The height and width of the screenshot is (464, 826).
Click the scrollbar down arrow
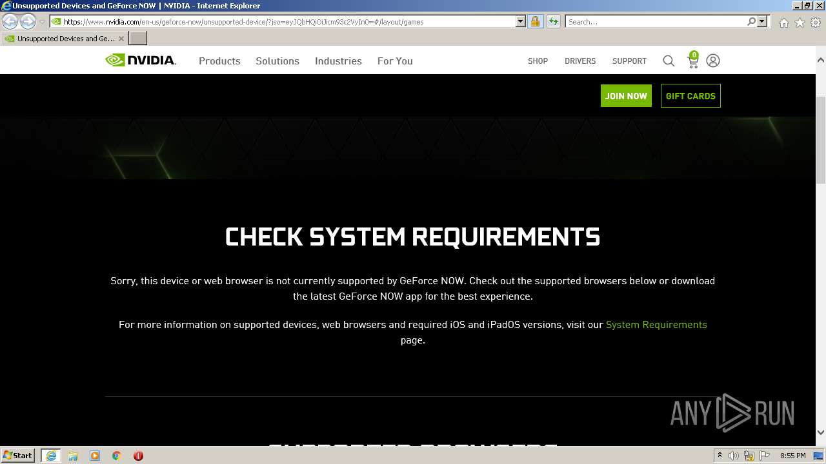(x=821, y=433)
